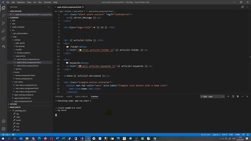251x141 pixels.
Task: Open the Azure view in activity bar
Action: 4,46
